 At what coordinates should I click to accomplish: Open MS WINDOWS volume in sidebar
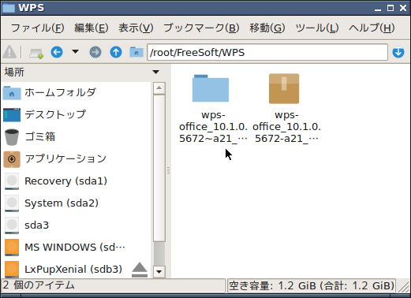75,247
